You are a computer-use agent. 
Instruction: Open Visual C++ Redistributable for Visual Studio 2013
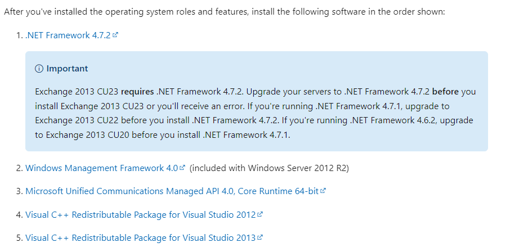point(141,238)
